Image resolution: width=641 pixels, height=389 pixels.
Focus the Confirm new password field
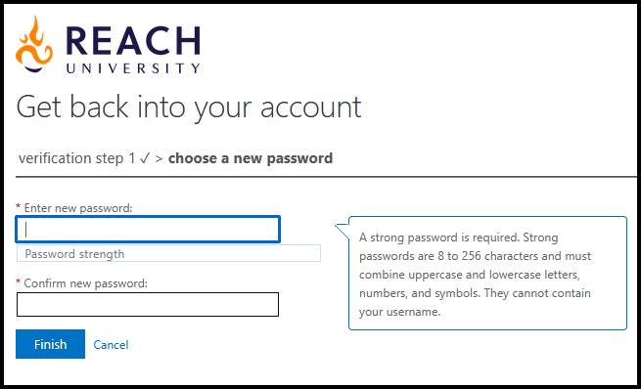(x=148, y=305)
